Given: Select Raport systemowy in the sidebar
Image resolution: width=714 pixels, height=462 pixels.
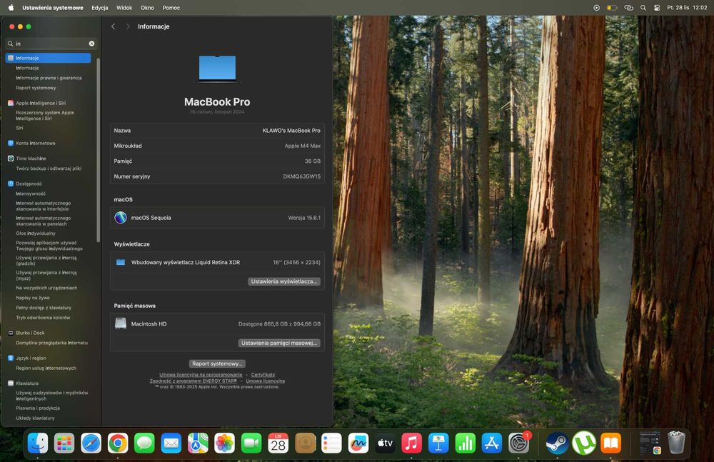Looking at the screenshot, I should [x=36, y=88].
